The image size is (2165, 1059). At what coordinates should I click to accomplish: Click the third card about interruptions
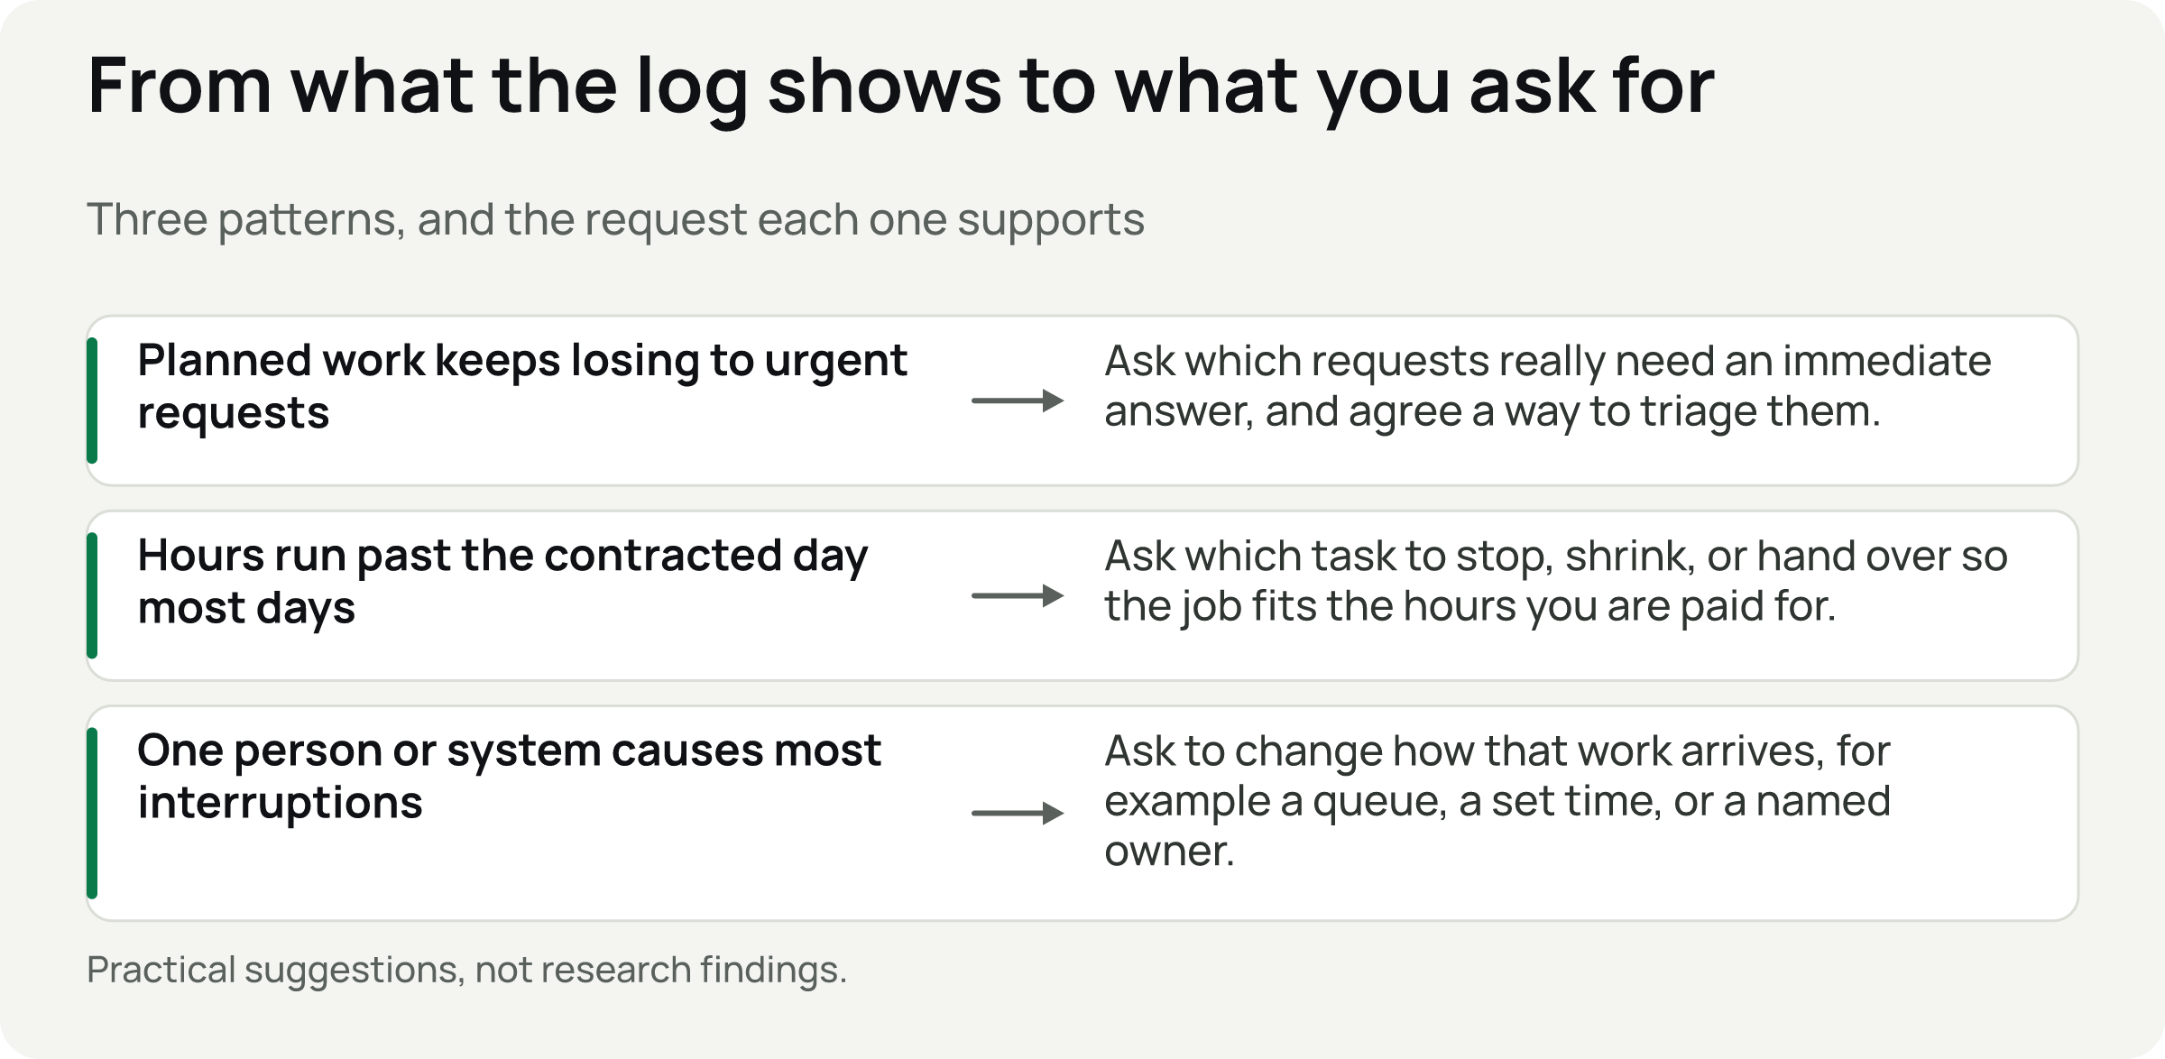[x=1082, y=813]
